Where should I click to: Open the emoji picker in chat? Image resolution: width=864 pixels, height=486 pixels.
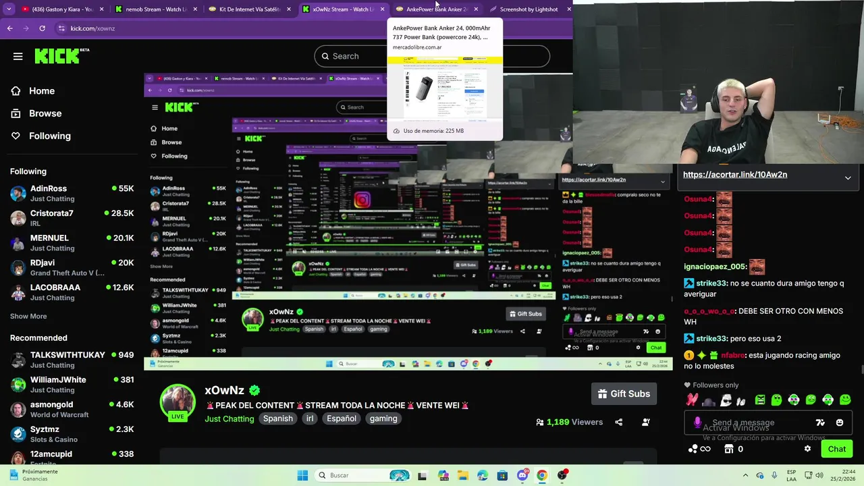point(840,423)
